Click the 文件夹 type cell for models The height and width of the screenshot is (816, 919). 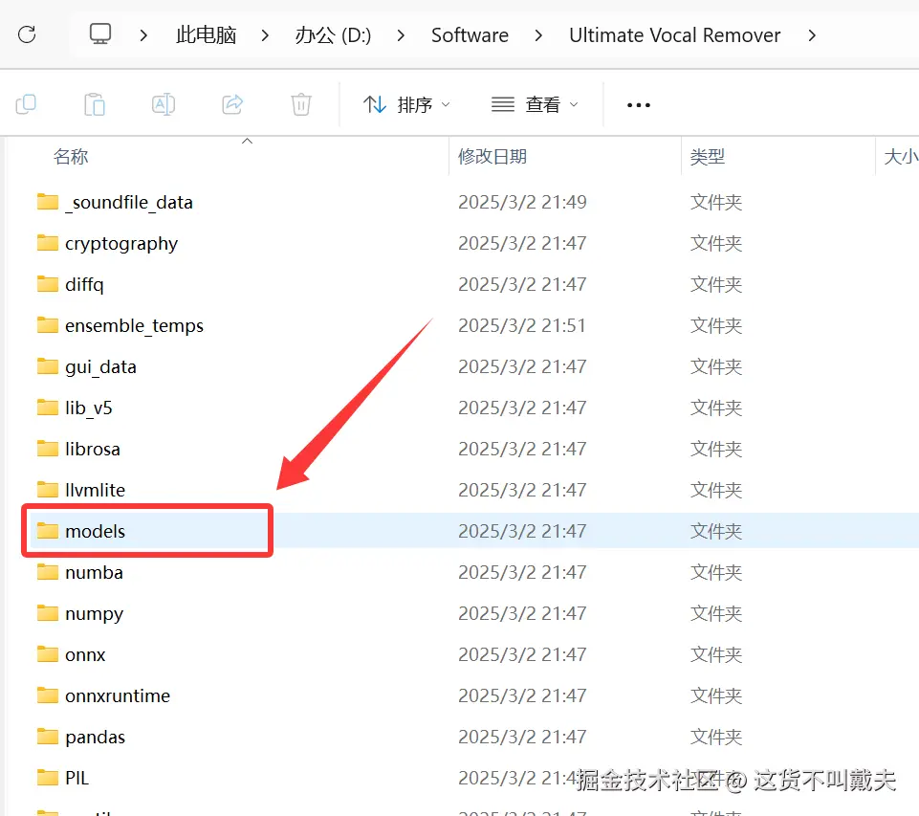[x=716, y=531]
